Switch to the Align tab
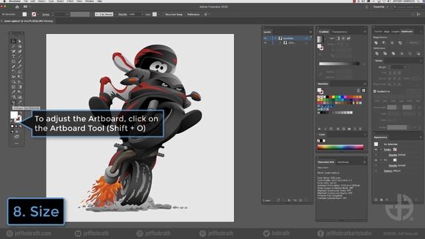425x239 pixels. [386, 31]
